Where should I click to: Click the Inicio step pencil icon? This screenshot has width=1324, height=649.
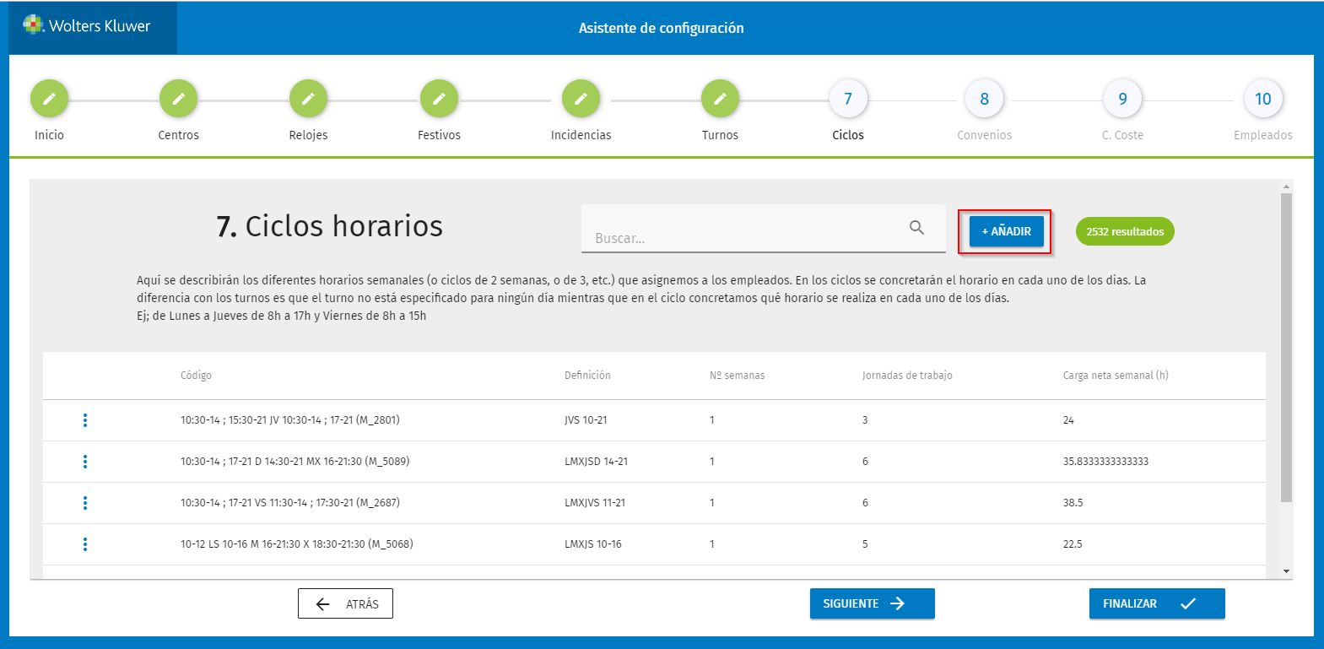(49, 99)
